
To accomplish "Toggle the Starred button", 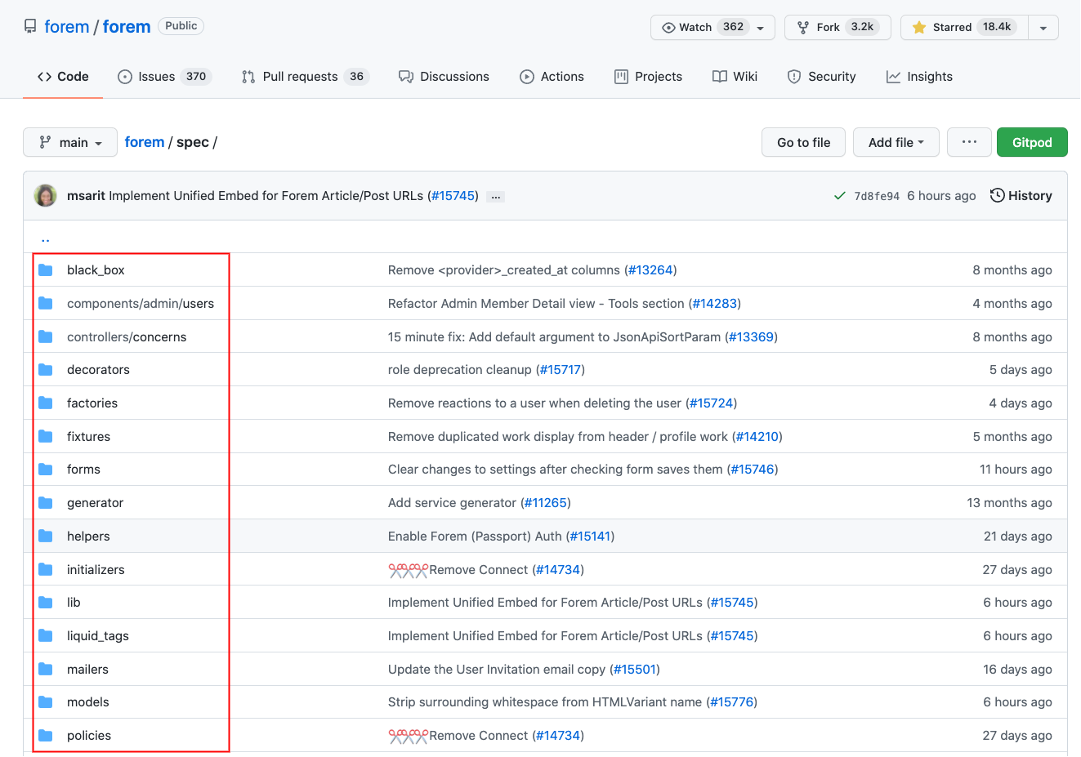I will 964,27.
